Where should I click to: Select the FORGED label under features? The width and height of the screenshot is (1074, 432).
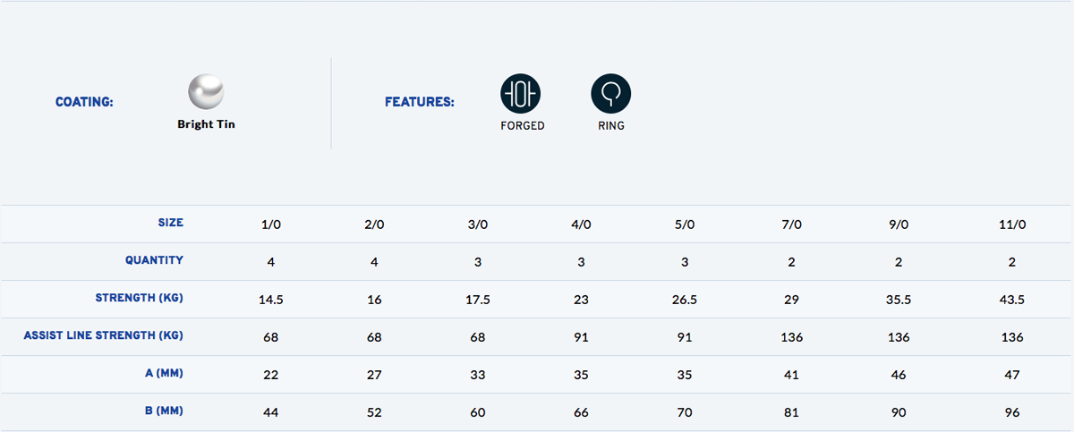click(x=523, y=126)
